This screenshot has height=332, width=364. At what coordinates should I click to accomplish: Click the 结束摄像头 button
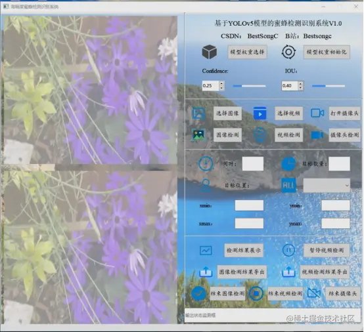coord(342,294)
